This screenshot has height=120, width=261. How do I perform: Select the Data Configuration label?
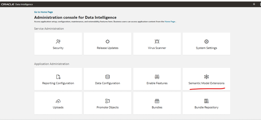[x=108, y=83]
